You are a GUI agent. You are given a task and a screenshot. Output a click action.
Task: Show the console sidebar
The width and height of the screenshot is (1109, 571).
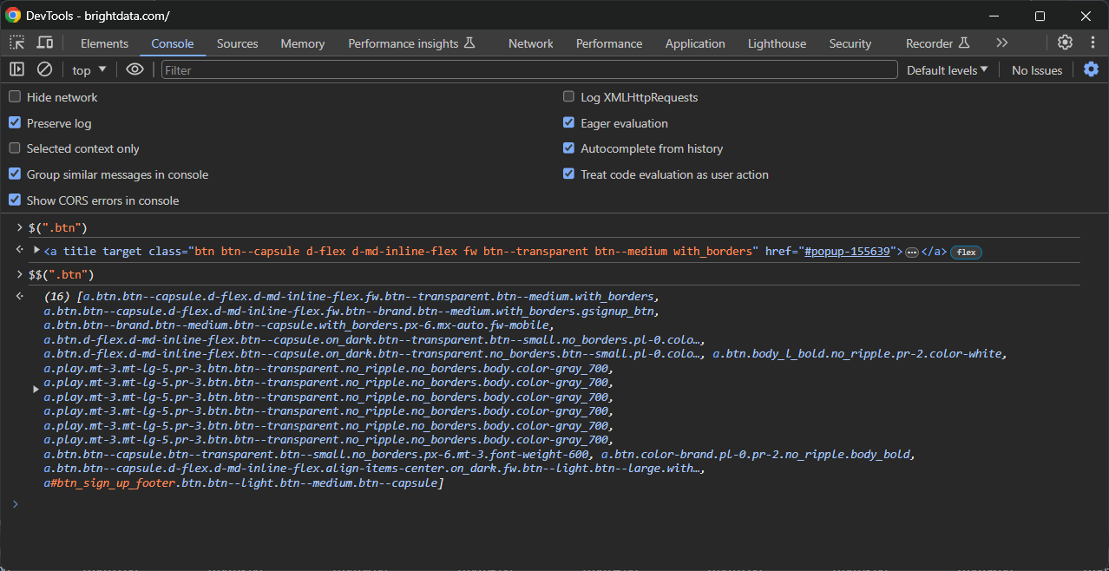16,69
